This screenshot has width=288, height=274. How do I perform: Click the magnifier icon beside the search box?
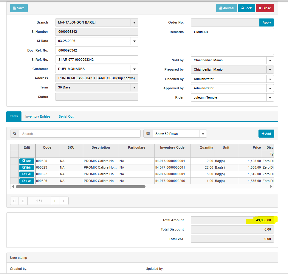pos(15,134)
